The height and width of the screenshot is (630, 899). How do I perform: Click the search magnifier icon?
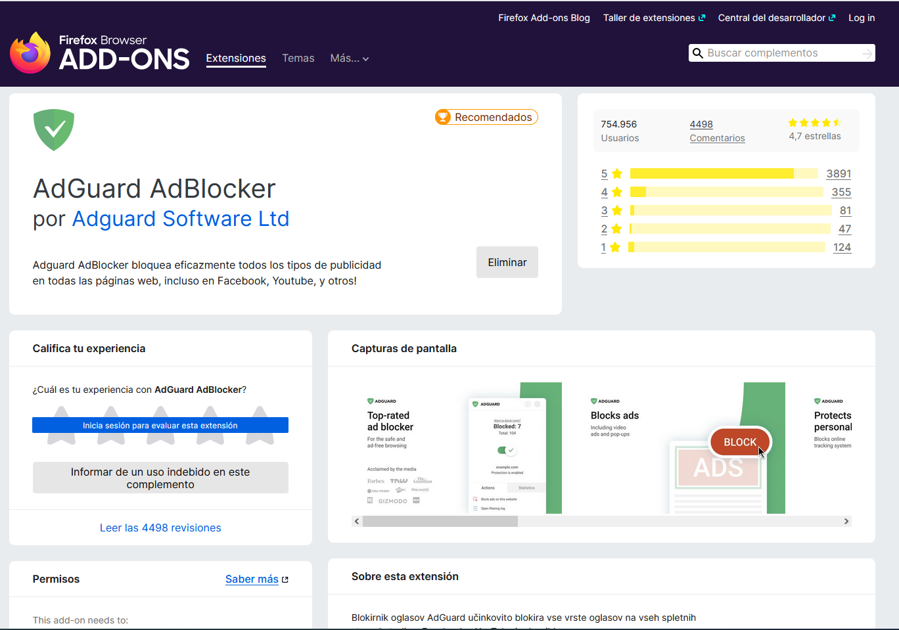(698, 53)
